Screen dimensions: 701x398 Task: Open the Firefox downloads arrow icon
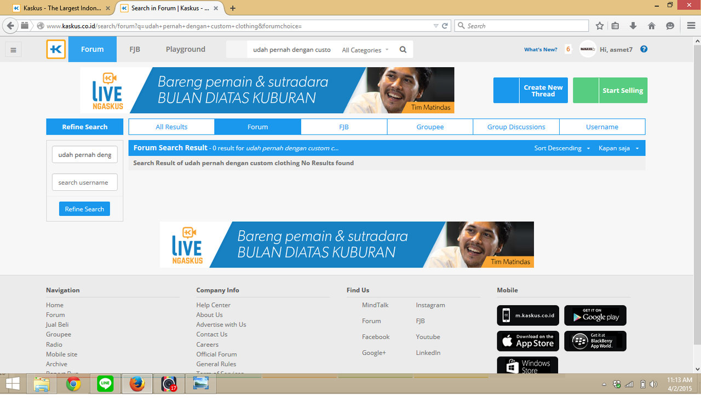[x=634, y=26]
